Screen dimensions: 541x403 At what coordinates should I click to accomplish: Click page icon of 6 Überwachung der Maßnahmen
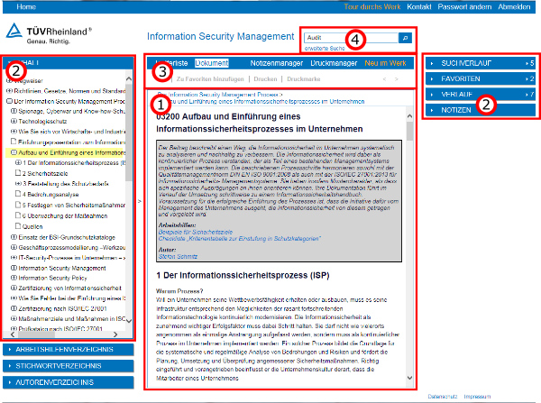tap(18, 215)
